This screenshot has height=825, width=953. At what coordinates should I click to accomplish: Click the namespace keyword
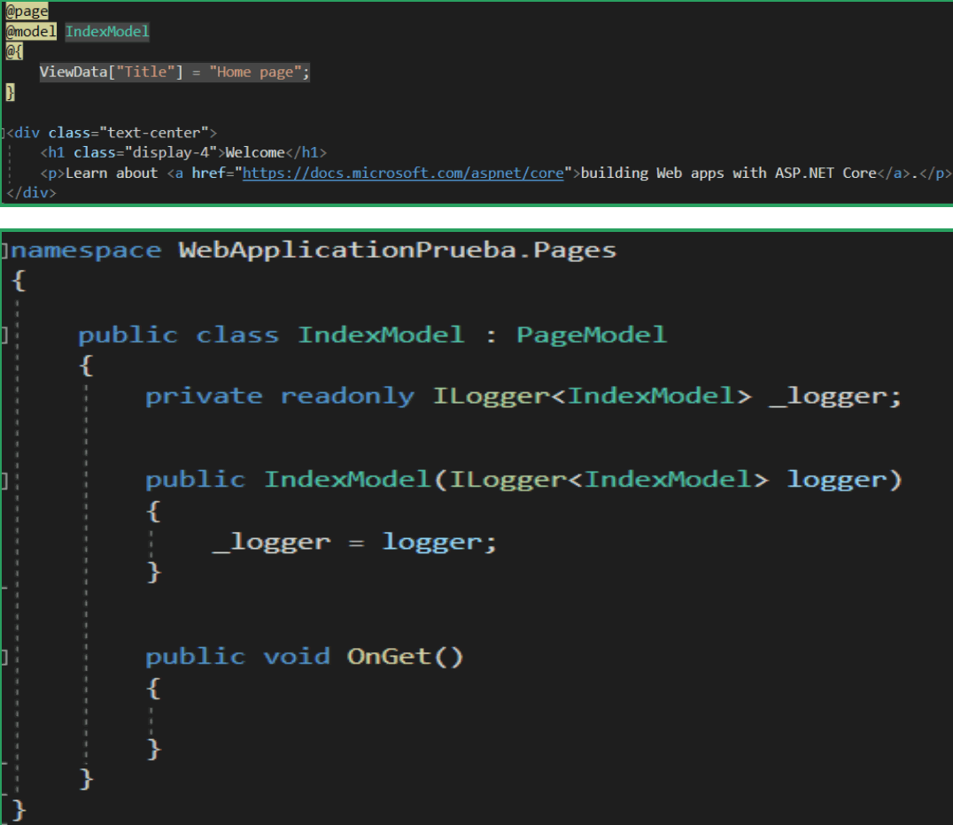[x=86, y=250]
